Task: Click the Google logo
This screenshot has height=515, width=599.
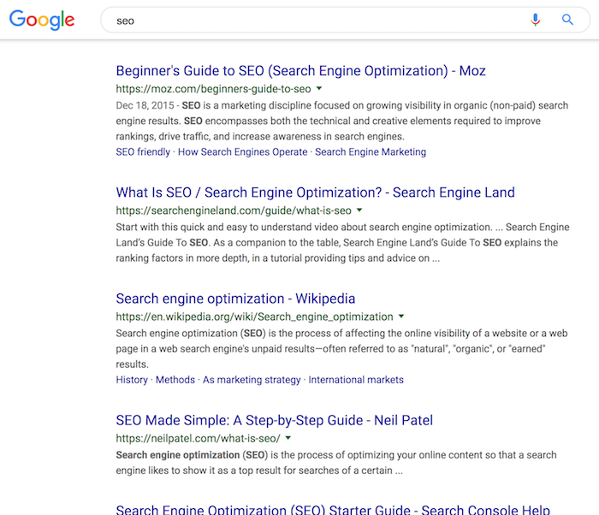Action: [42, 20]
